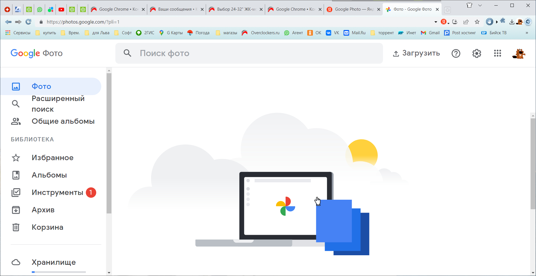Viewport: 536px width, 276px height.
Task: Open the Google apps grid launcher
Action: [497, 53]
